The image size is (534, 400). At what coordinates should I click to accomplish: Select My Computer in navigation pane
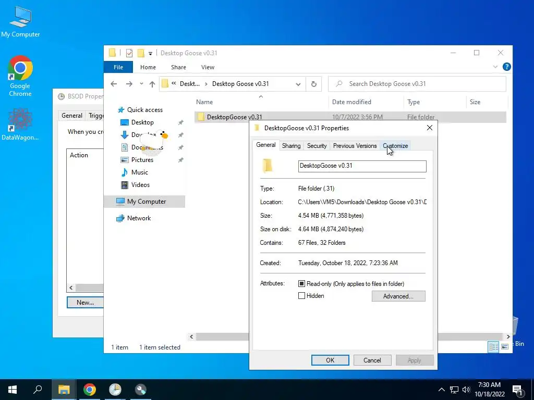coord(147,202)
